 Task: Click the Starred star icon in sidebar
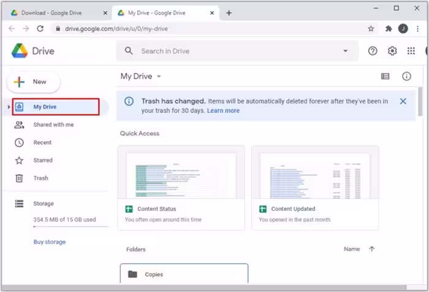coord(19,160)
